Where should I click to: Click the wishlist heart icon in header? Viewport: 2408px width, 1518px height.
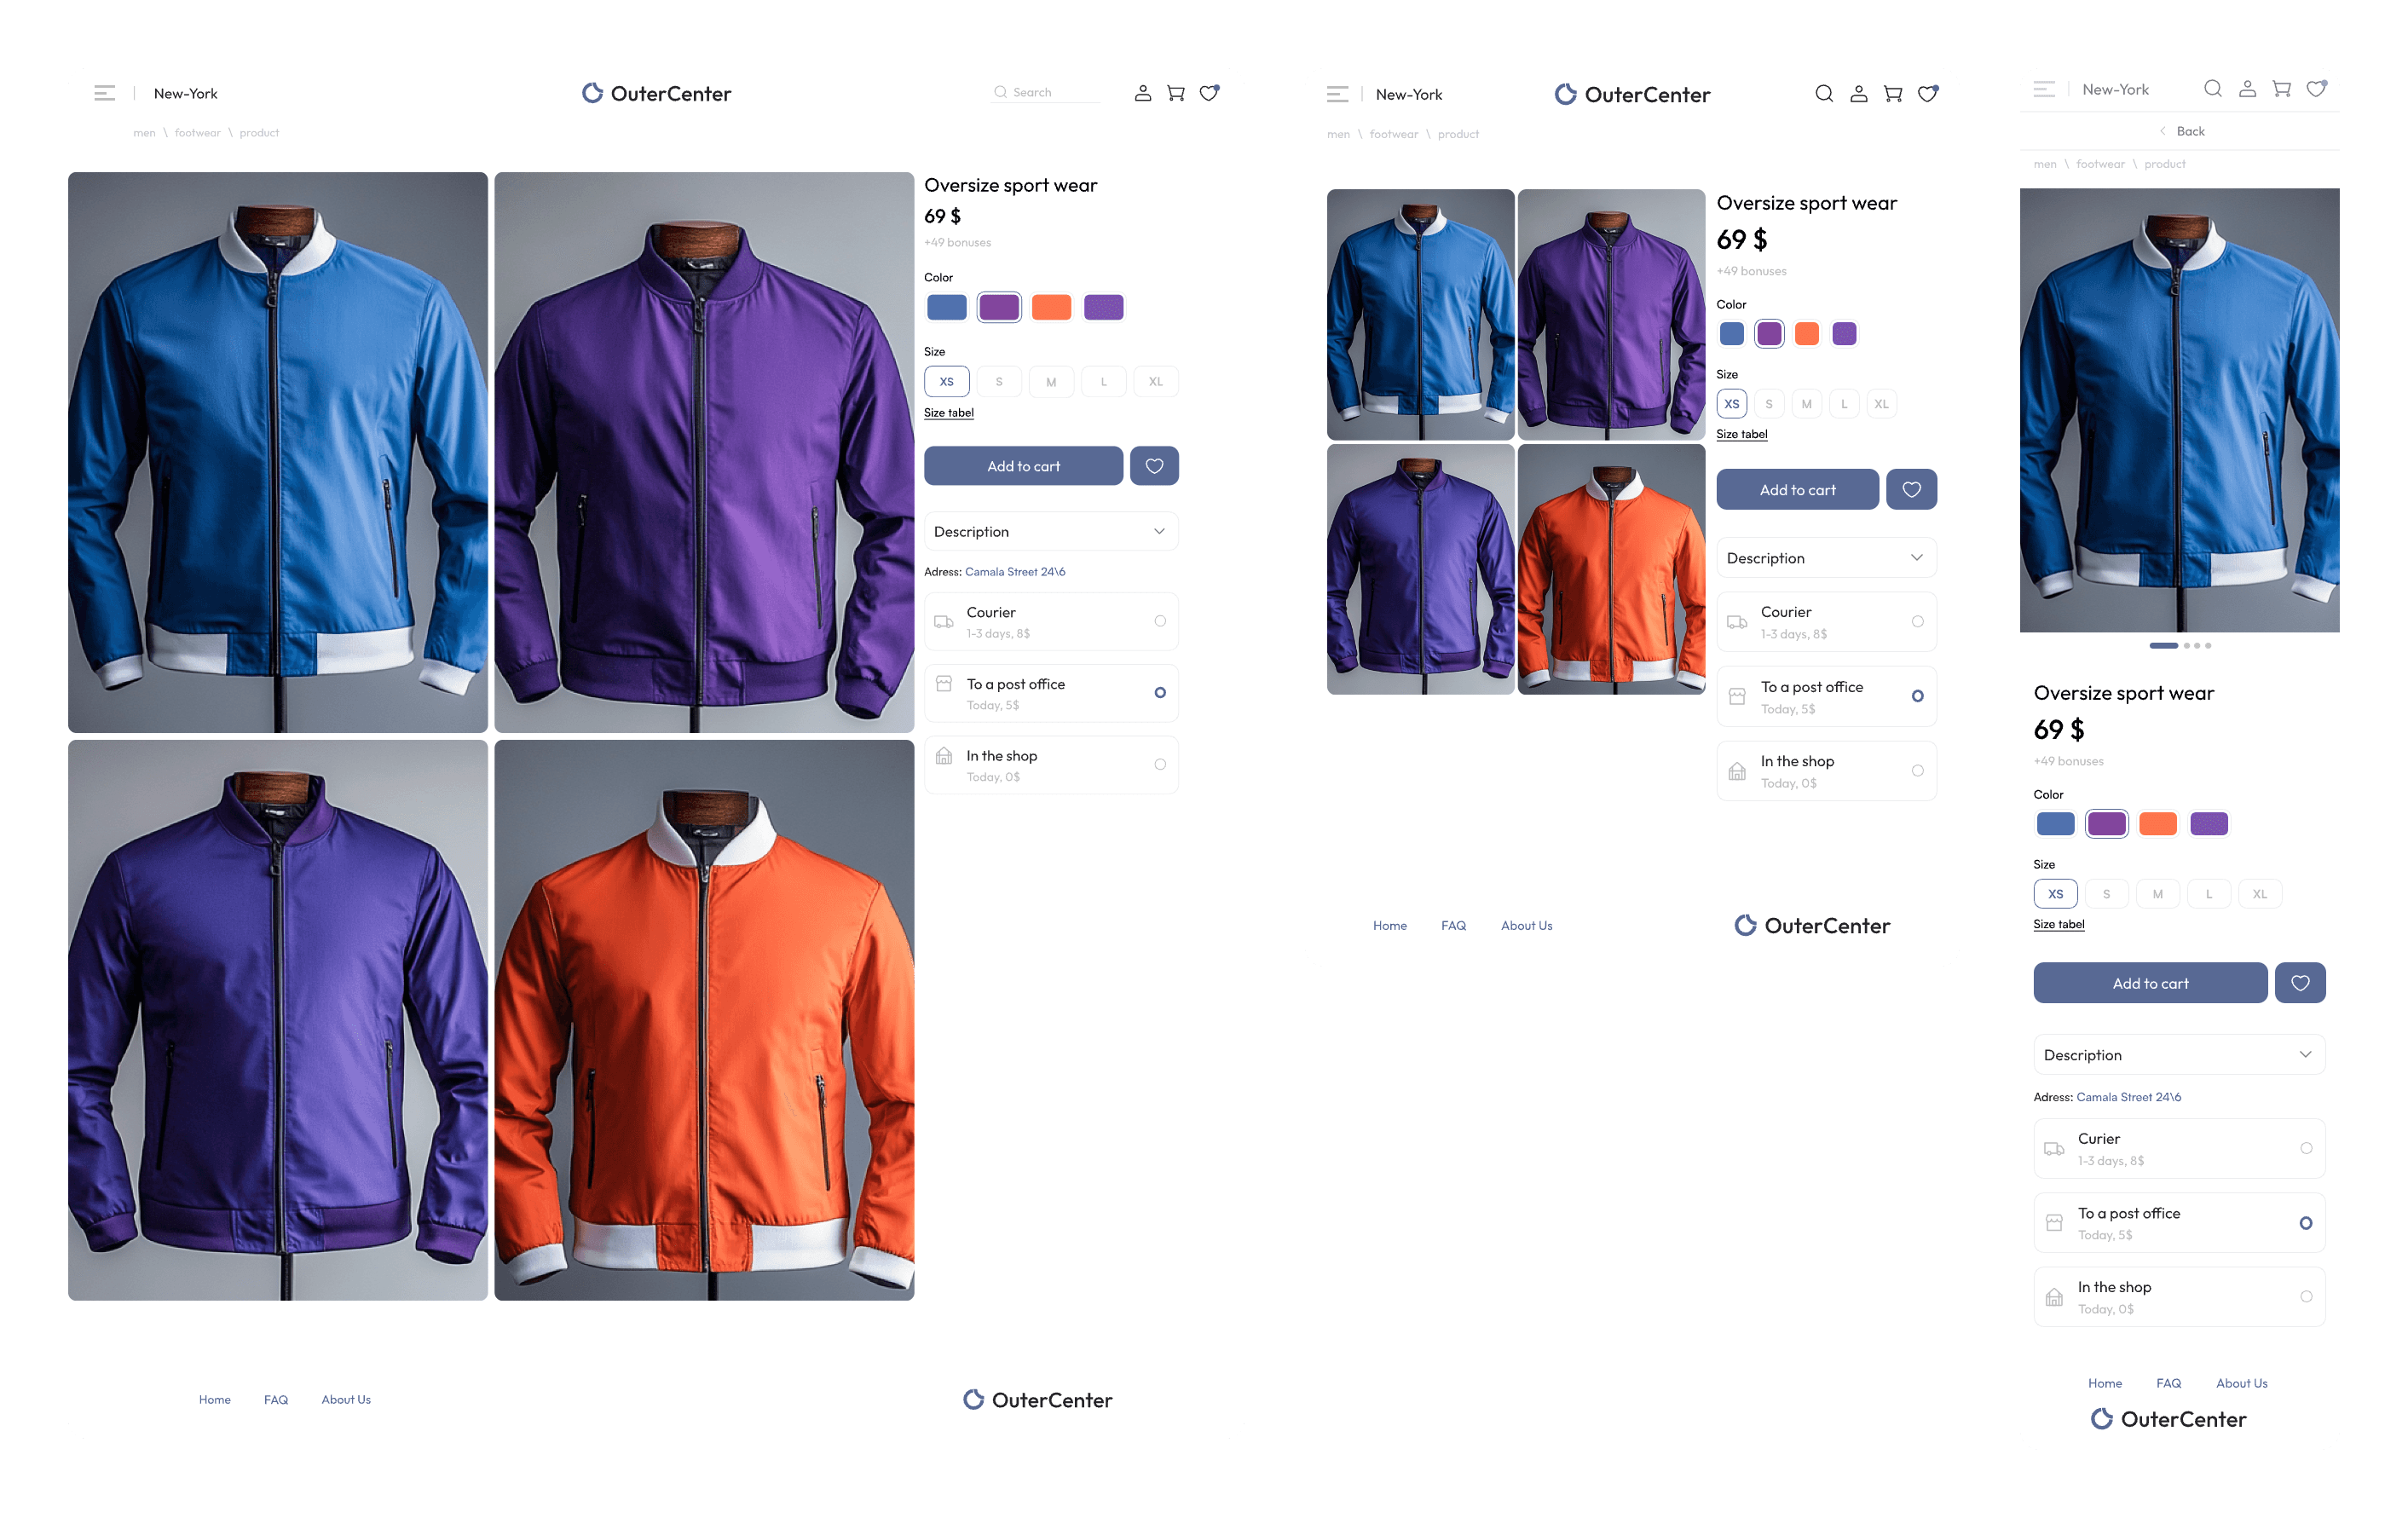pos(1210,93)
